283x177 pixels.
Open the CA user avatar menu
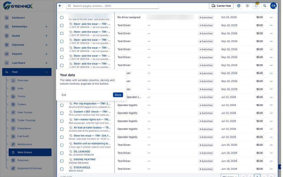274,6
